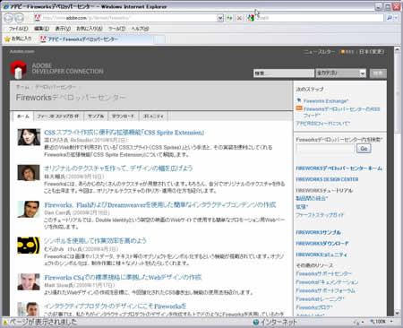
Task: Click the インターネット security zone globe
Action: pos(256,322)
